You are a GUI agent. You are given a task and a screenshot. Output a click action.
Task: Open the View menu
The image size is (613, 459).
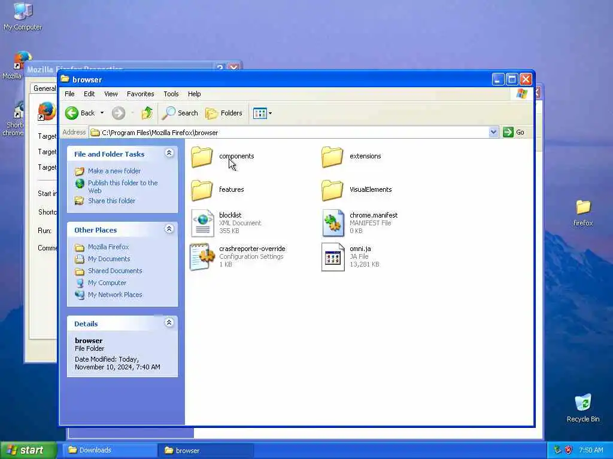(111, 94)
